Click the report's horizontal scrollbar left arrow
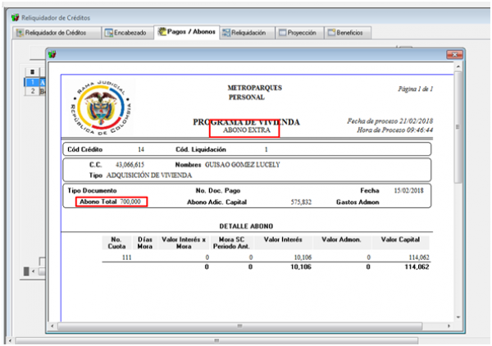 (x=52, y=326)
